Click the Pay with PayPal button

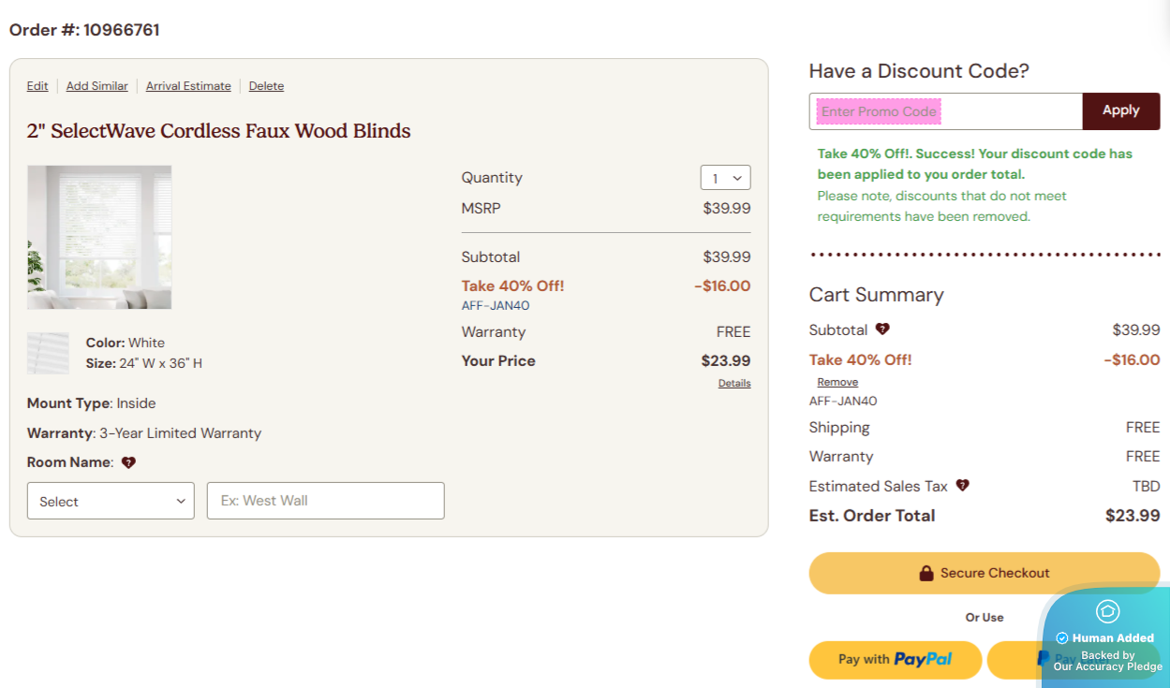click(x=895, y=659)
